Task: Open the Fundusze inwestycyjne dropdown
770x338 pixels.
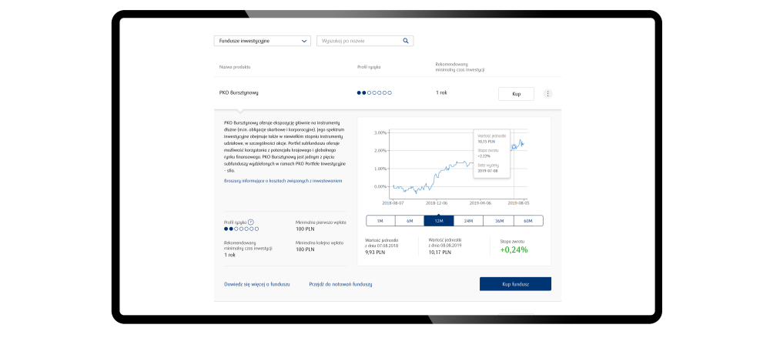Action: [x=263, y=41]
